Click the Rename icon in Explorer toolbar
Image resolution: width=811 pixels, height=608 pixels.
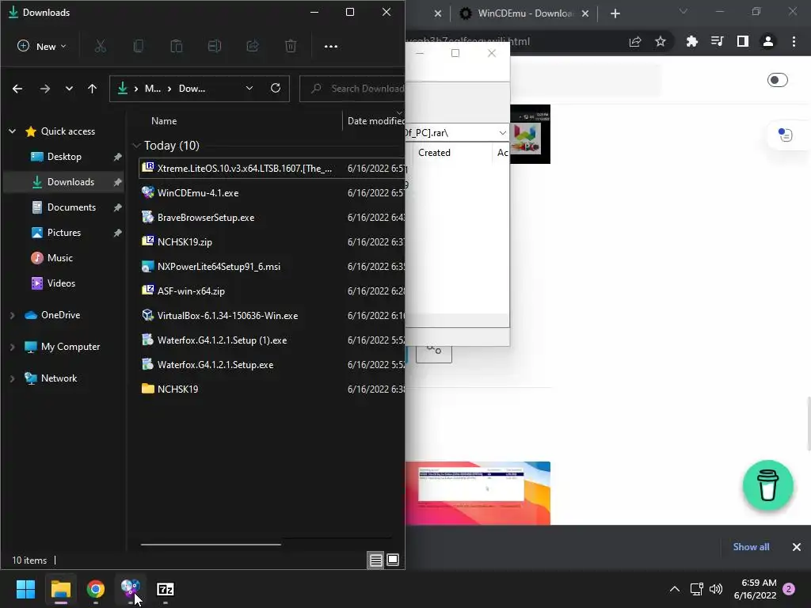click(x=214, y=47)
